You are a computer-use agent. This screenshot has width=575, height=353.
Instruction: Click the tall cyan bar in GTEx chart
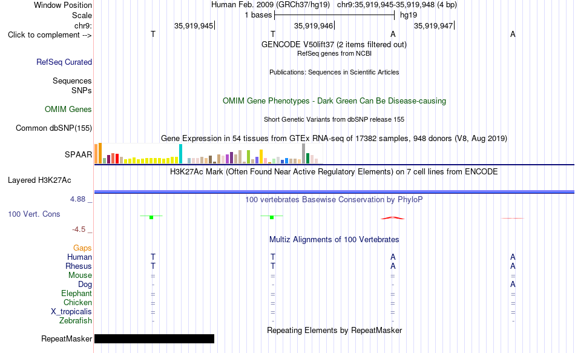180,154
